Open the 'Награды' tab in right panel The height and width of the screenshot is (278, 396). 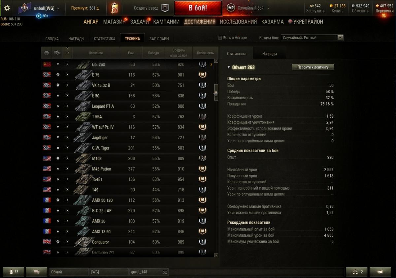pos(270,54)
